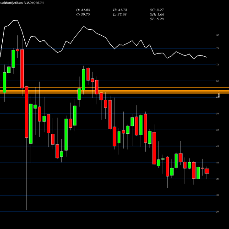Viewport: 229px width, 229px height.
Task: Select the 'L: 37.93' low value
Action: point(120,15)
